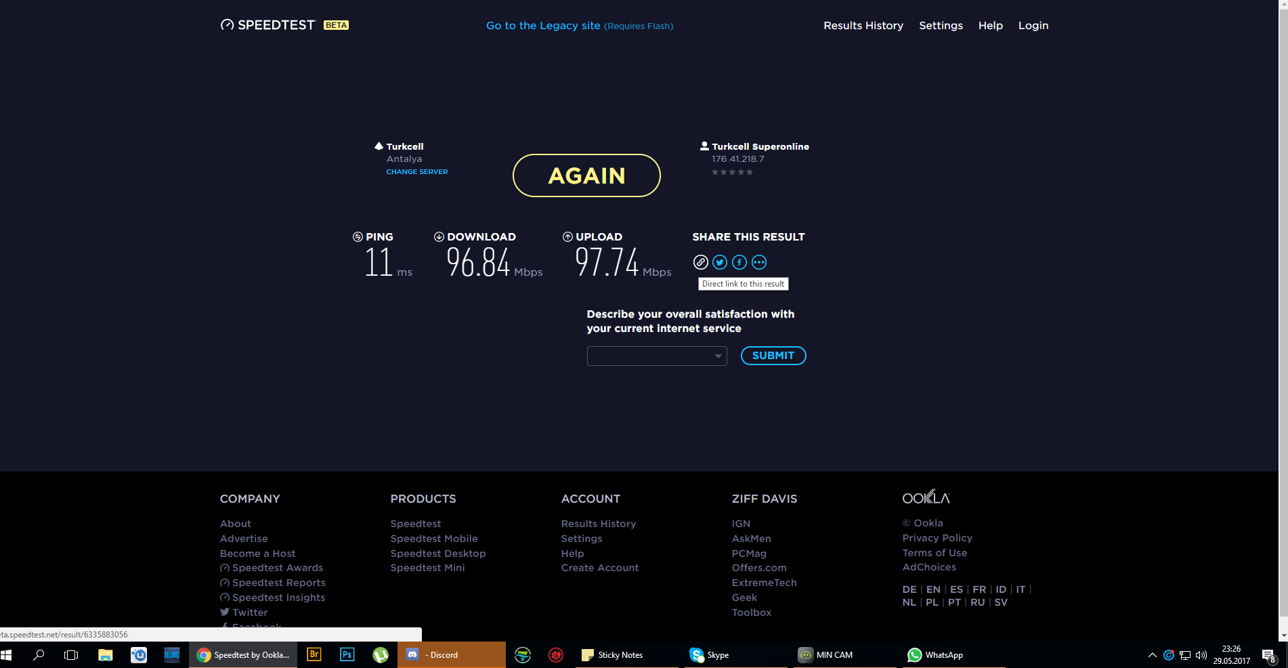This screenshot has height=668, width=1288.
Task: Submit the satisfaction rating
Action: (x=773, y=356)
